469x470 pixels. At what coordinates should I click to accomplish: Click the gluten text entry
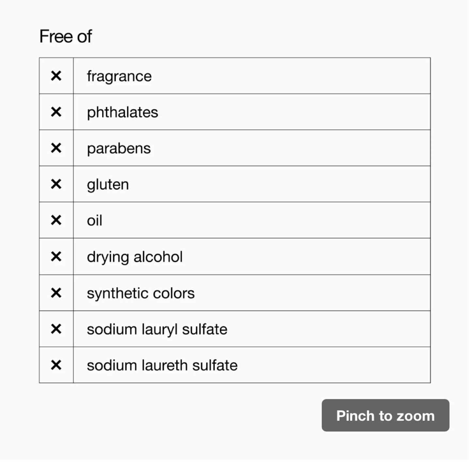[108, 185]
